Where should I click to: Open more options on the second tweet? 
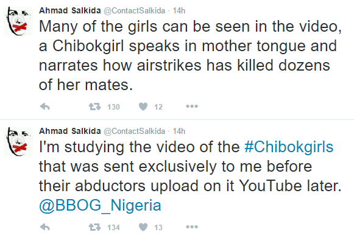pyautogui.click(x=192, y=227)
